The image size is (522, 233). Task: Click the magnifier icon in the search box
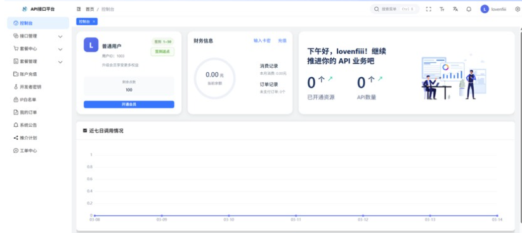[x=377, y=9]
